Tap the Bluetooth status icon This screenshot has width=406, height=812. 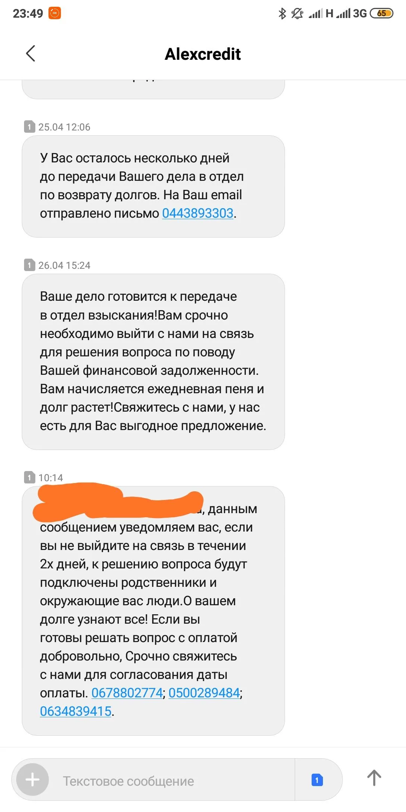pyautogui.click(x=282, y=14)
